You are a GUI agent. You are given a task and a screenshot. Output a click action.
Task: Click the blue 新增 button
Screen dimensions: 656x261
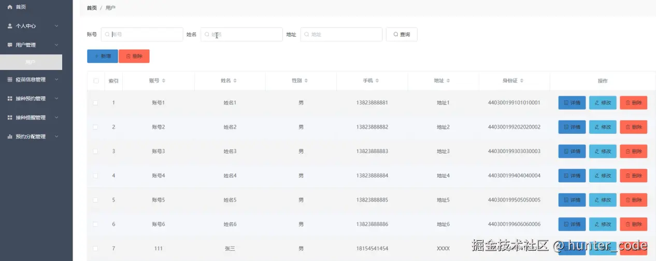pyautogui.click(x=103, y=56)
